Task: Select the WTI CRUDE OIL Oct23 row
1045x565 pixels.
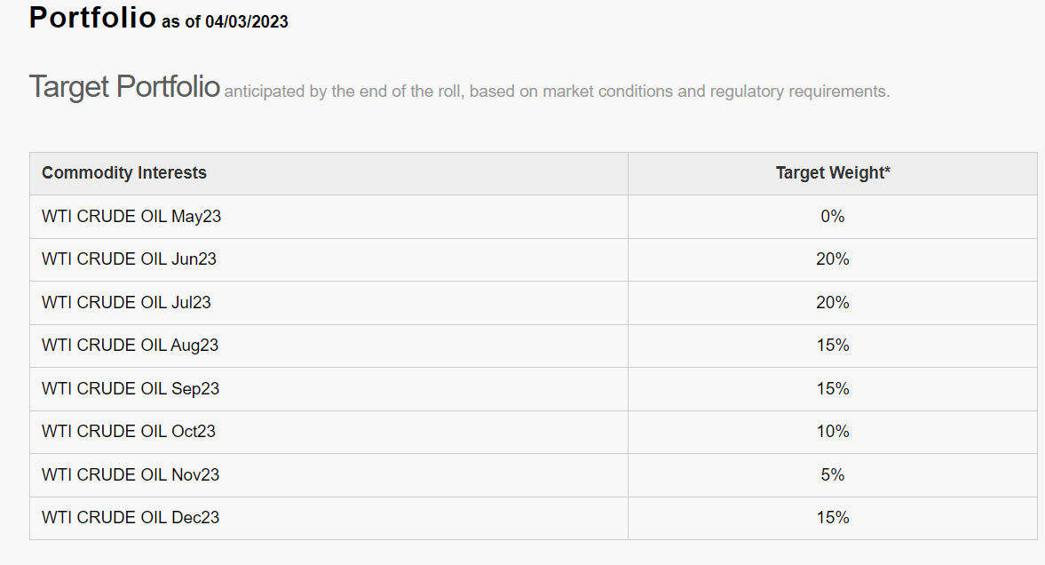Action: [x=128, y=432]
